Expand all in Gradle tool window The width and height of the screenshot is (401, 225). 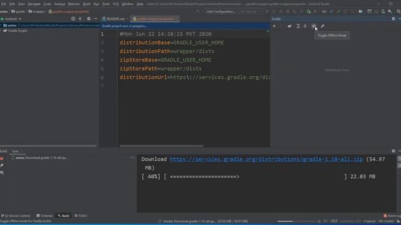(298, 26)
